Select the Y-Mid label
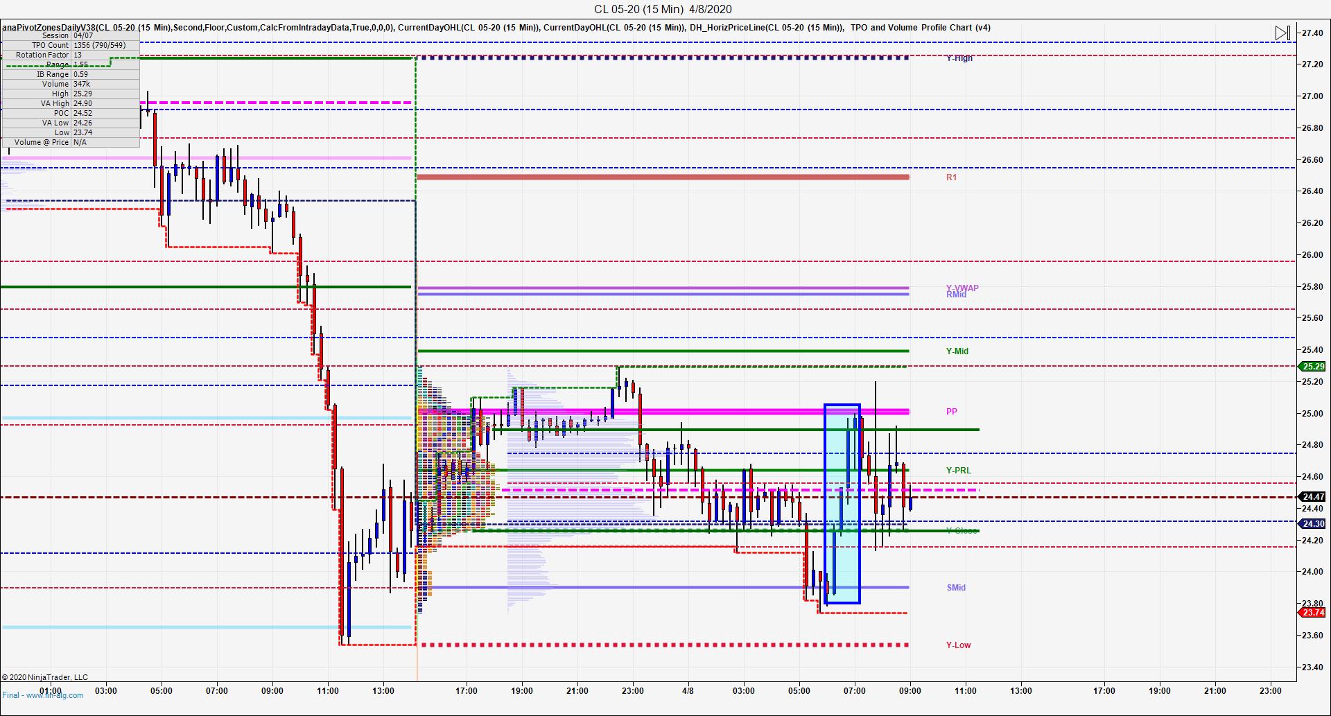1331x716 pixels. click(x=957, y=351)
